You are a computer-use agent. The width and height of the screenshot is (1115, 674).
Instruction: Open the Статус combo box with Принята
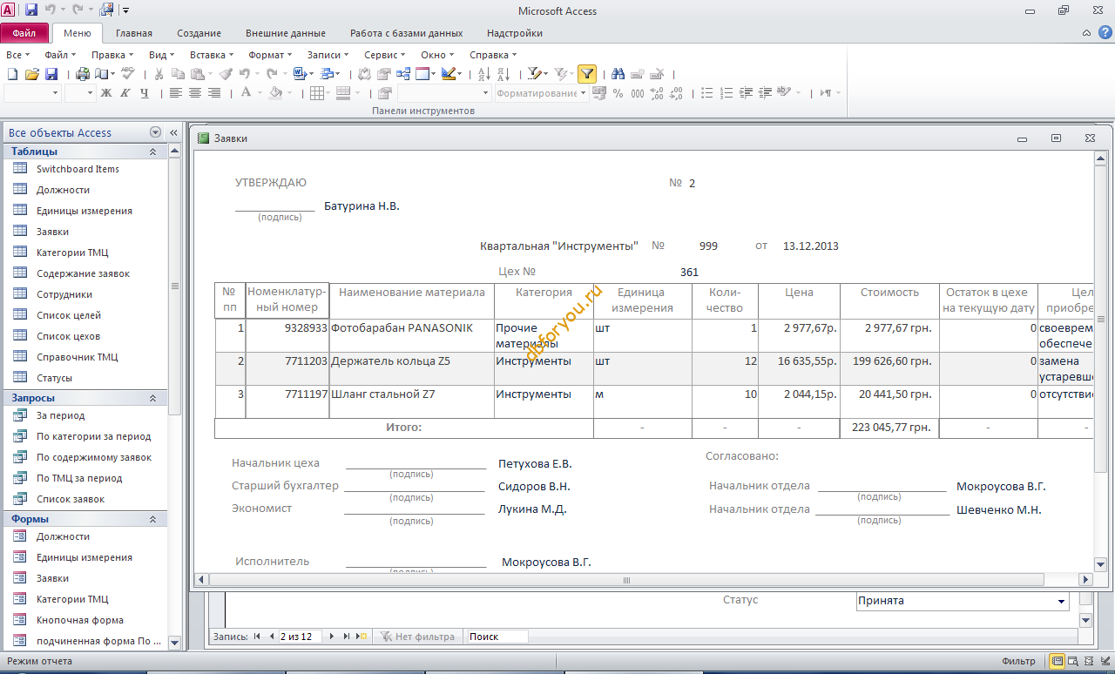tap(962, 601)
